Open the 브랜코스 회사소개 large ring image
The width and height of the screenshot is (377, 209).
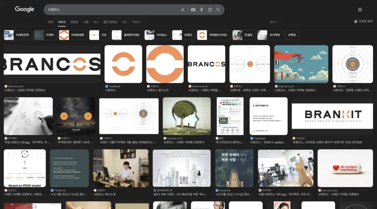[165, 64]
